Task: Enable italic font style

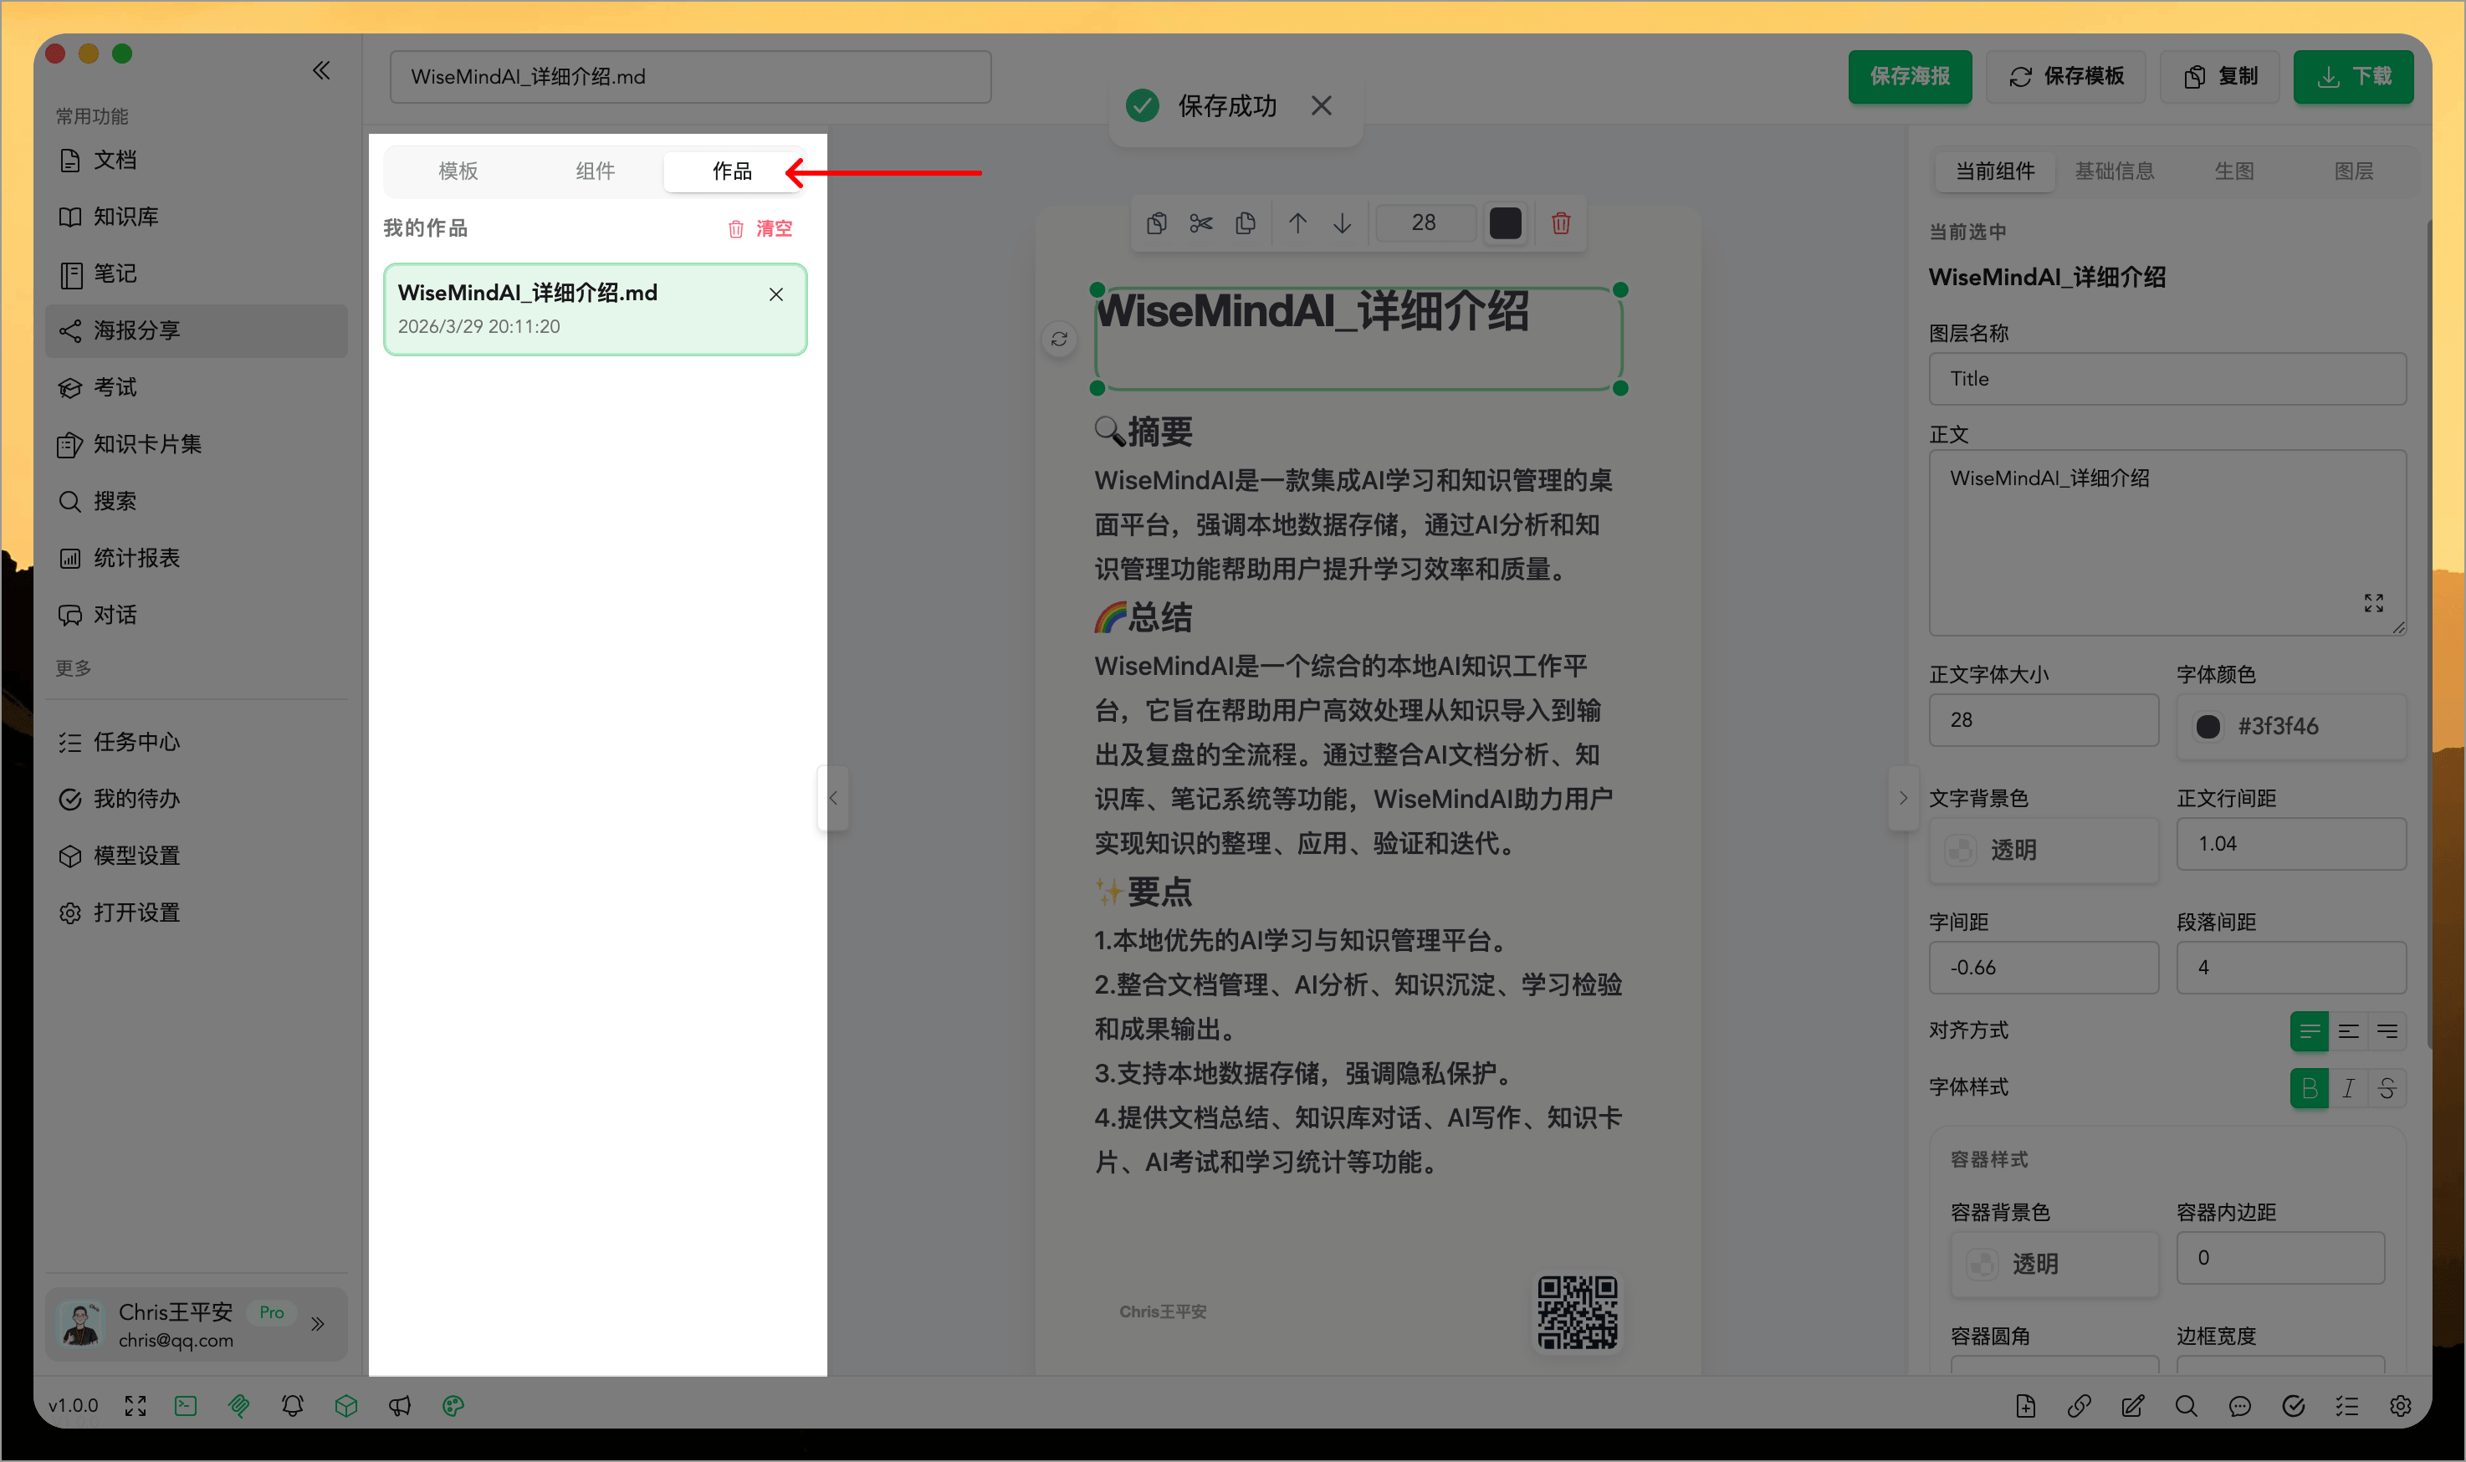Action: pyautogui.click(x=2348, y=1089)
